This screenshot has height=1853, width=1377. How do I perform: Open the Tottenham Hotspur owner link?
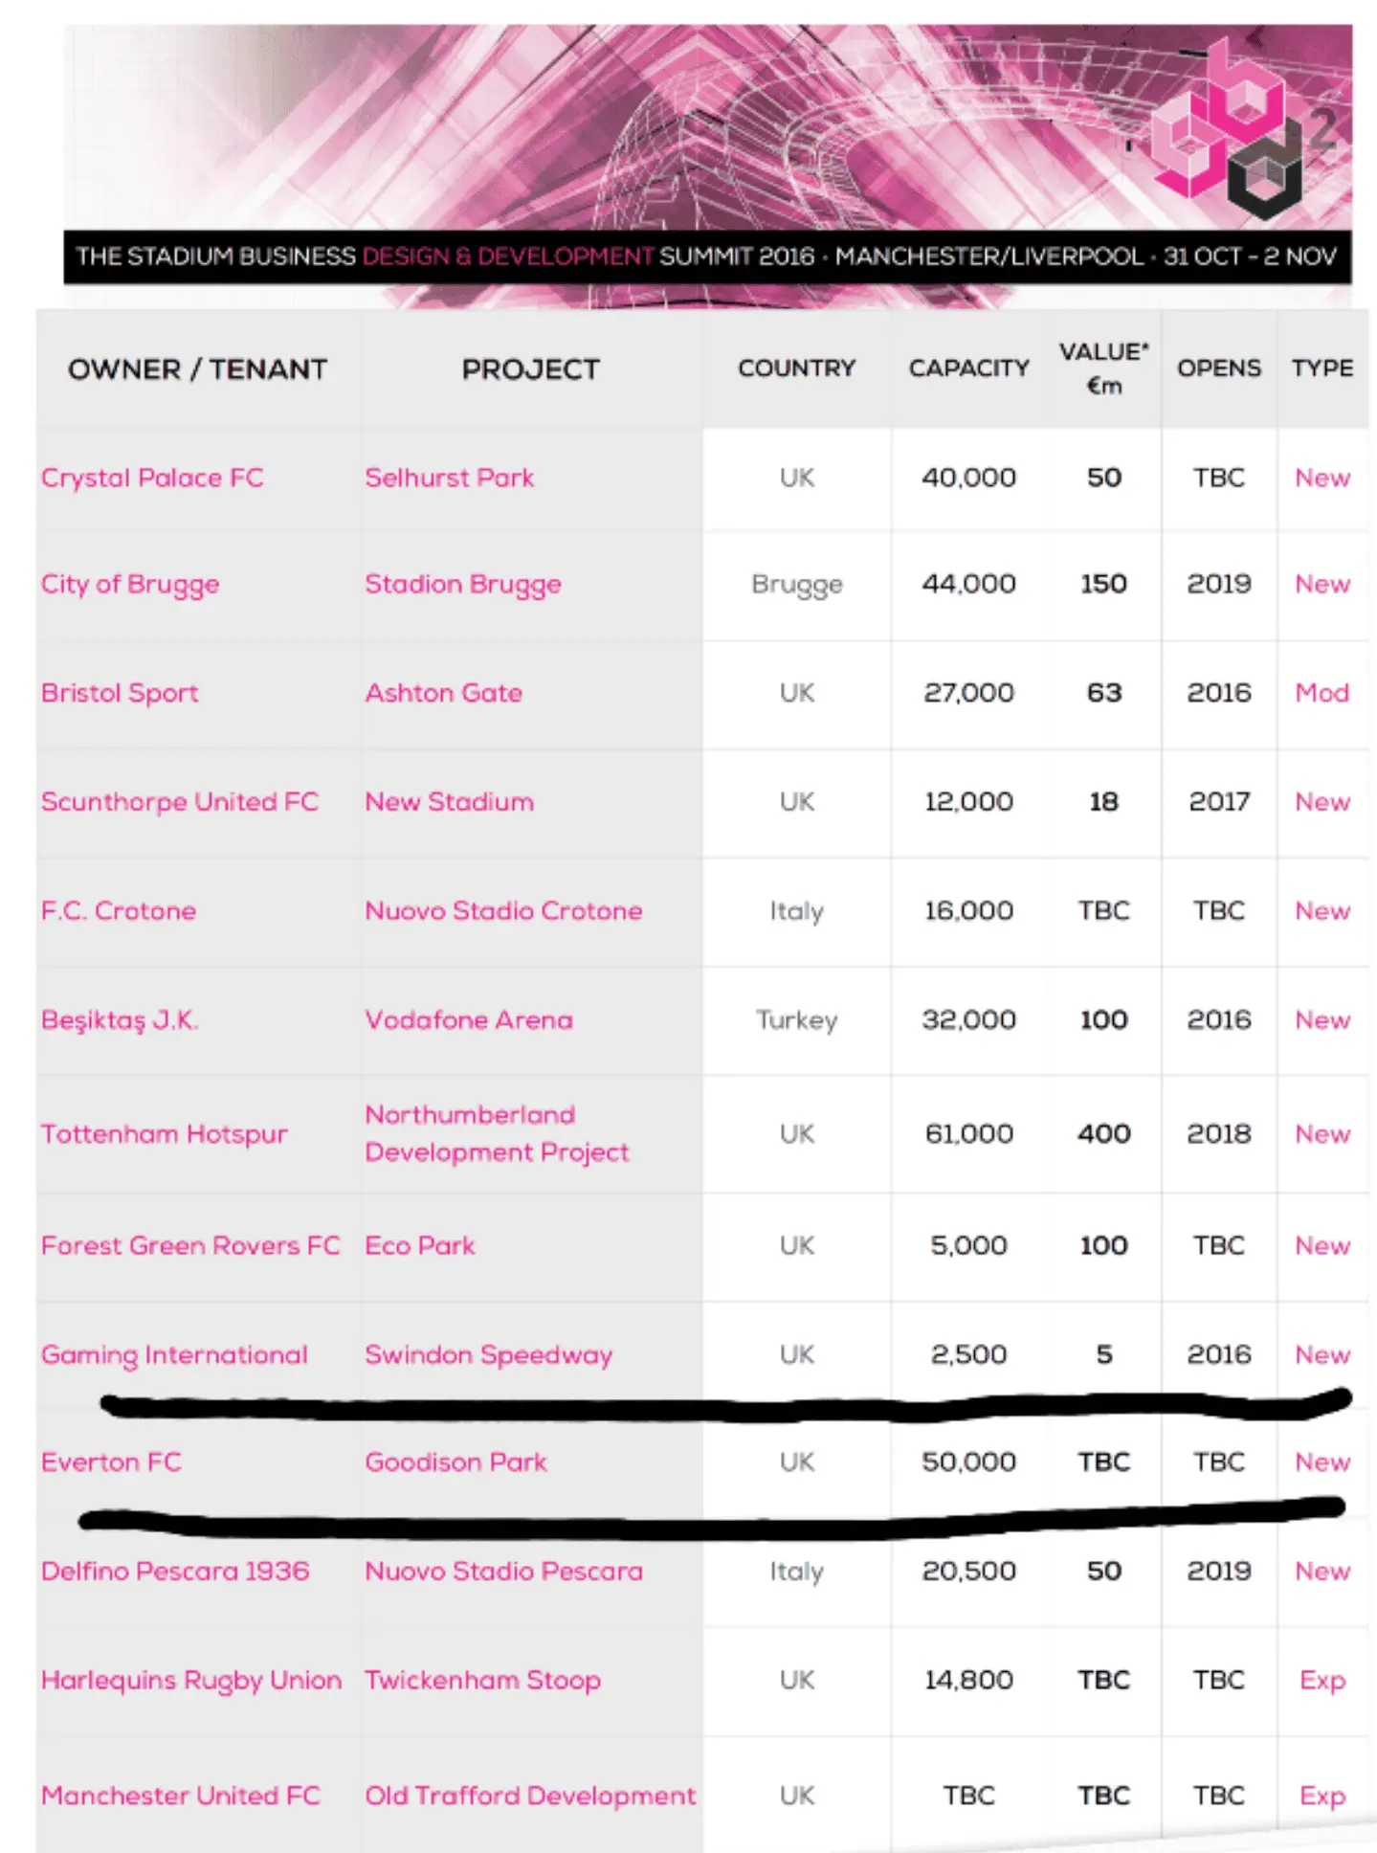click(x=164, y=1134)
